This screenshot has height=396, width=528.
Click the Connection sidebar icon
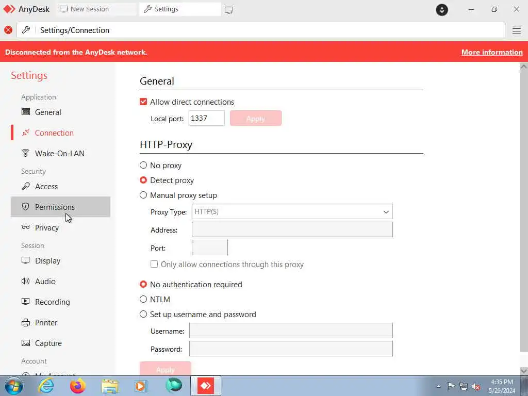[26, 133]
